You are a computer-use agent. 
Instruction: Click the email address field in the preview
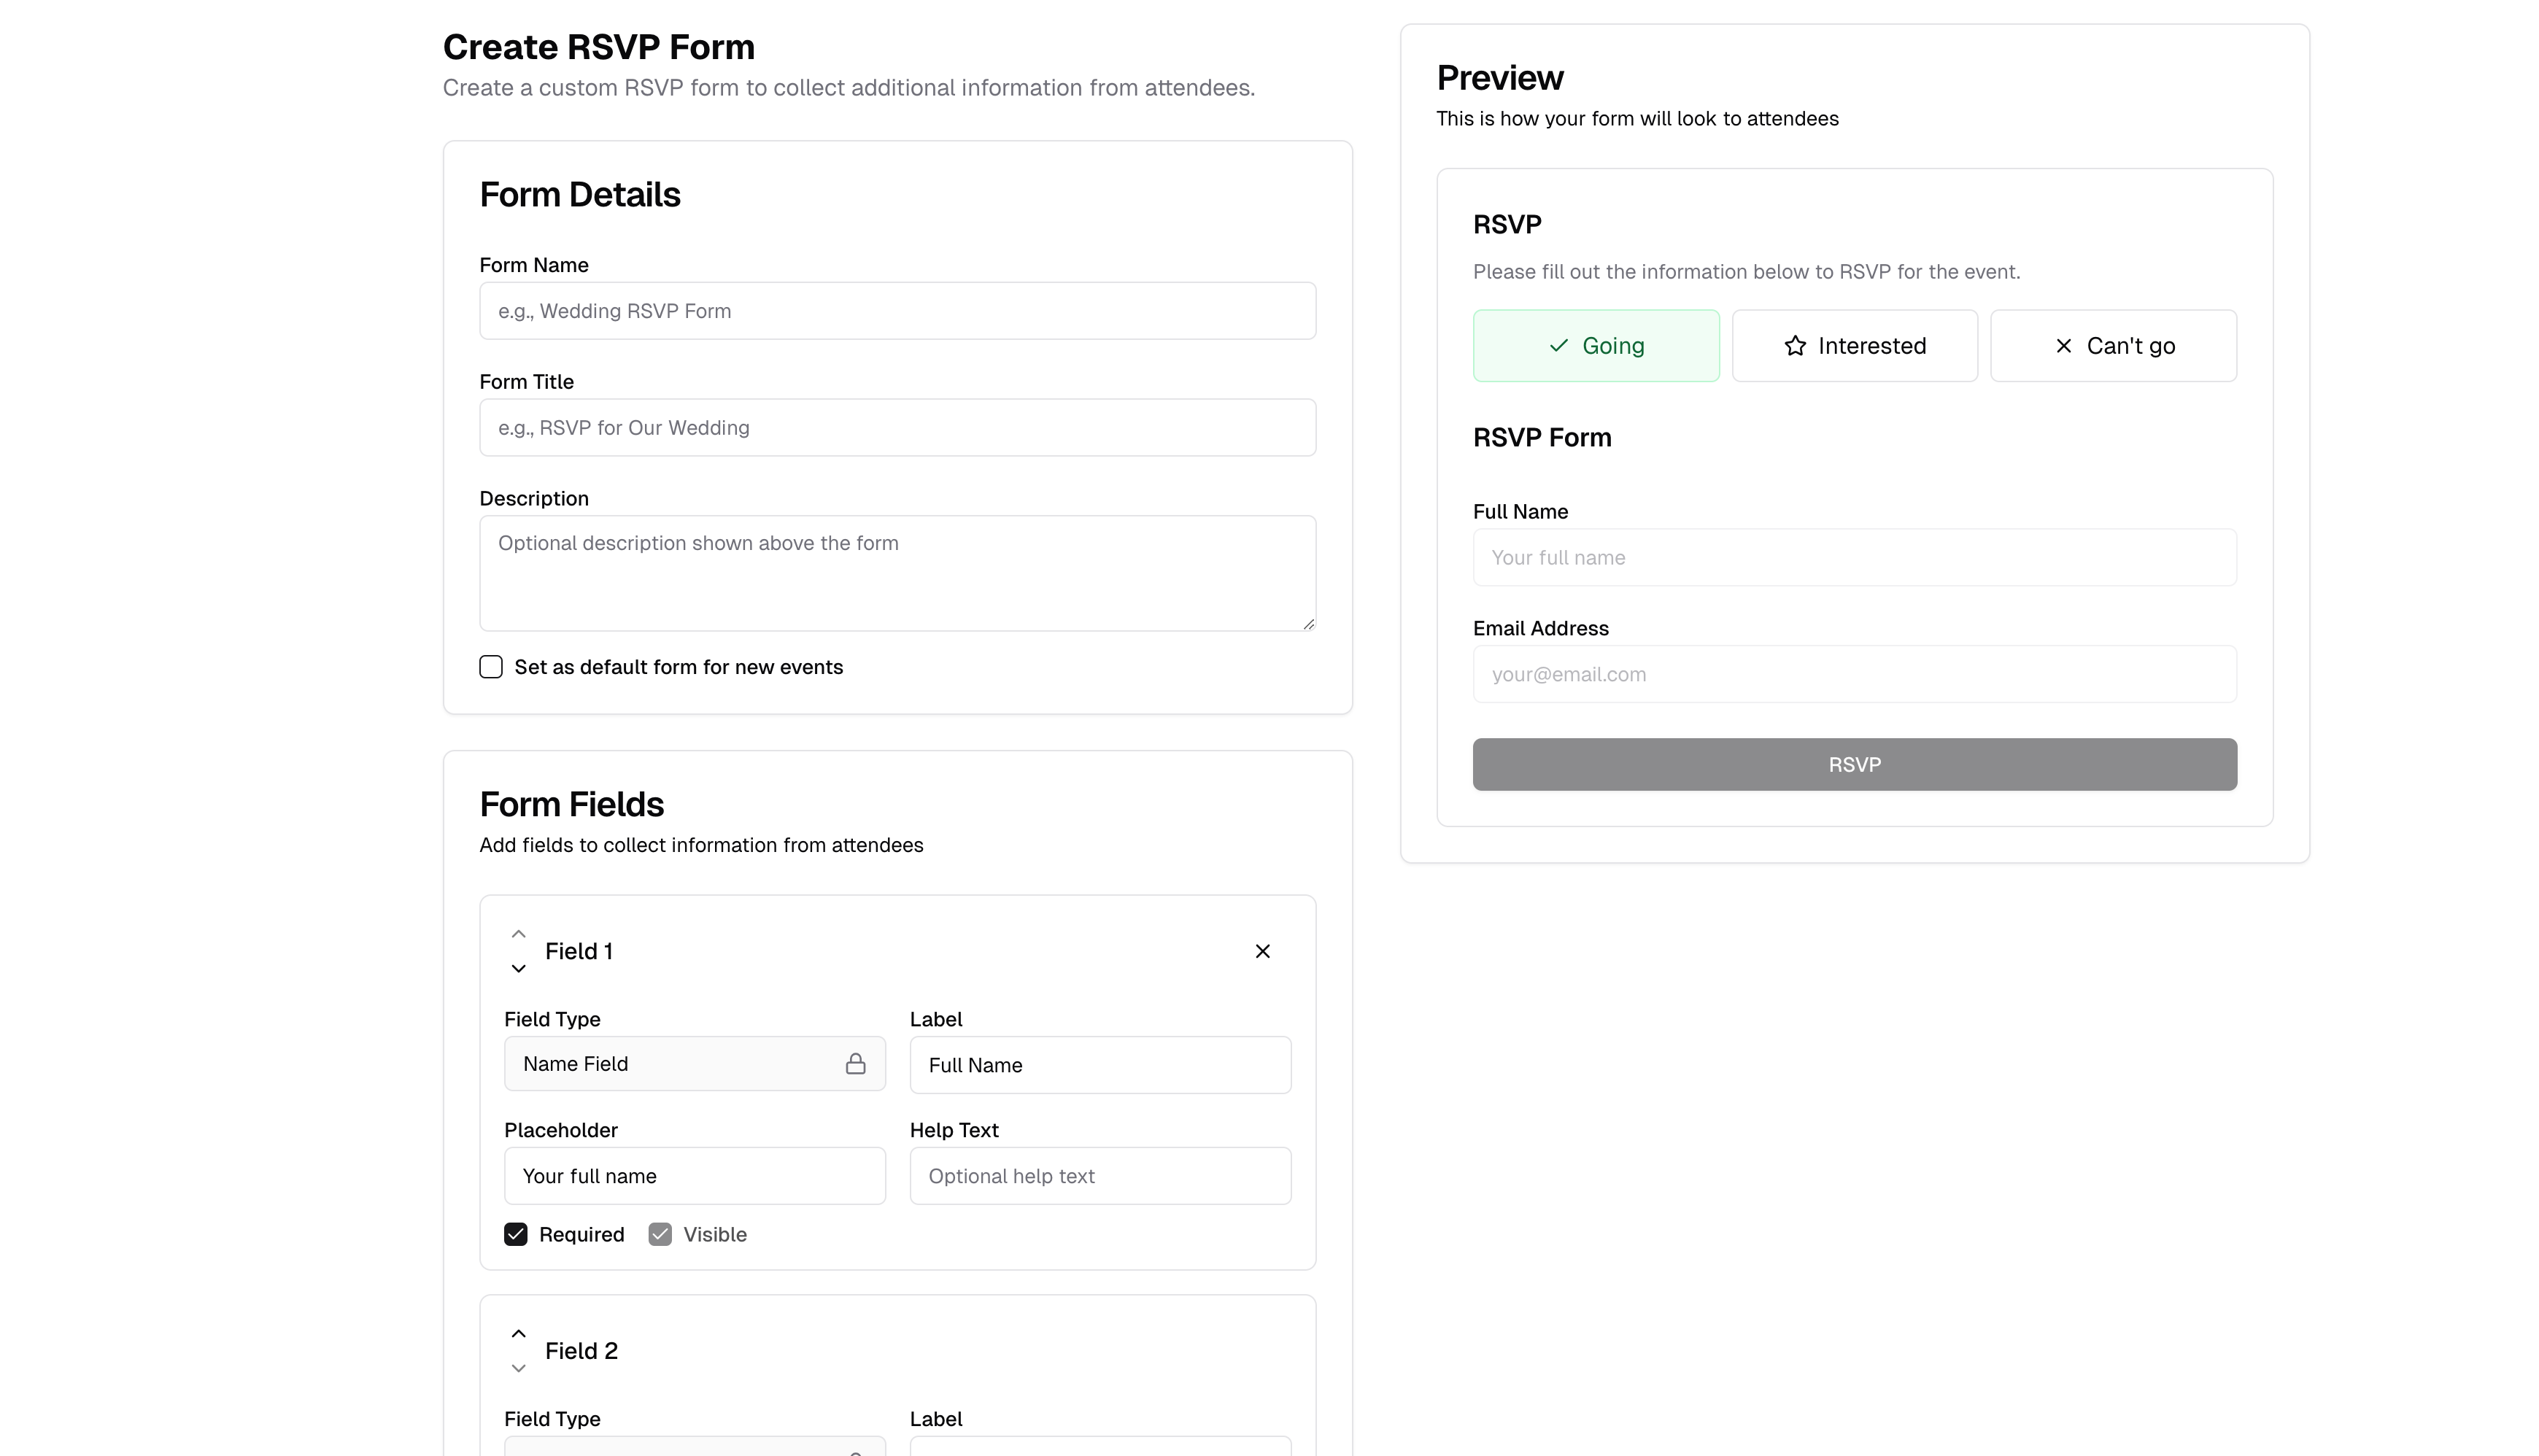(x=1853, y=674)
